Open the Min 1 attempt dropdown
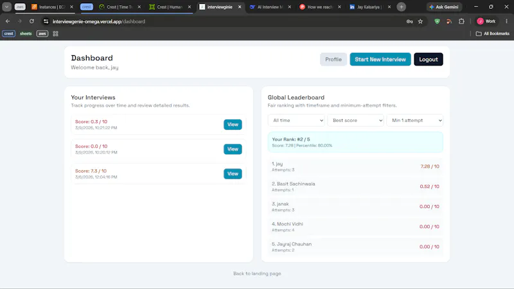The image size is (514, 289). (x=414, y=120)
